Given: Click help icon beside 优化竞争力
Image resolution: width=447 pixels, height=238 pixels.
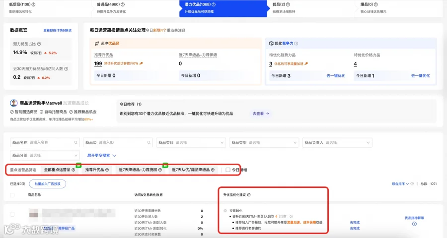Looking at the screenshot, I should point(296,44).
